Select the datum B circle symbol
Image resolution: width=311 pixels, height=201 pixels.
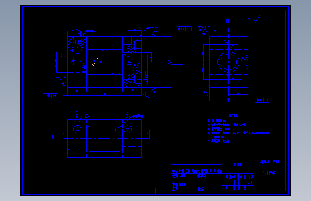(x=129, y=64)
